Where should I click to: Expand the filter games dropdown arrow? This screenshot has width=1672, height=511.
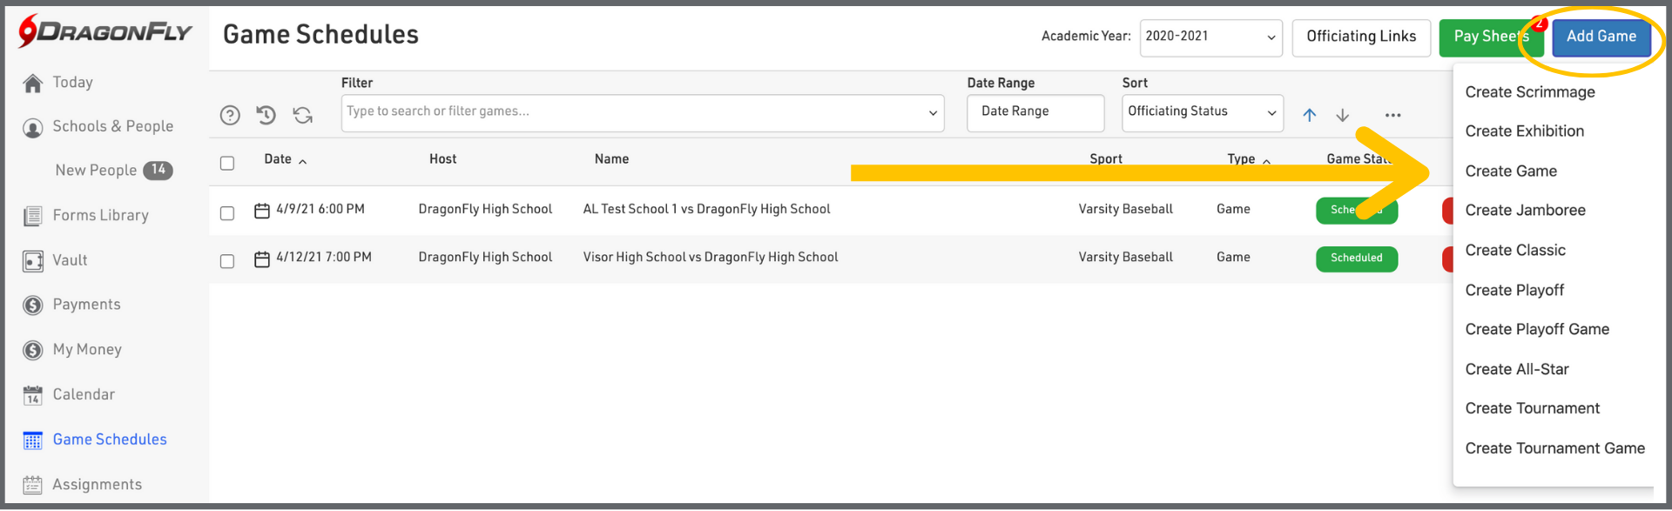pyautogui.click(x=933, y=113)
